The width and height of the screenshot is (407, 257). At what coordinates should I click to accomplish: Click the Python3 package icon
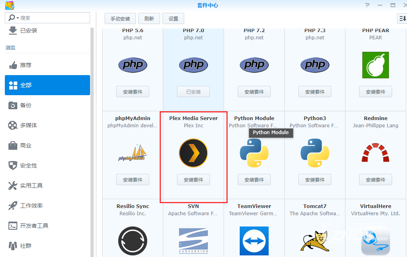[315, 153]
